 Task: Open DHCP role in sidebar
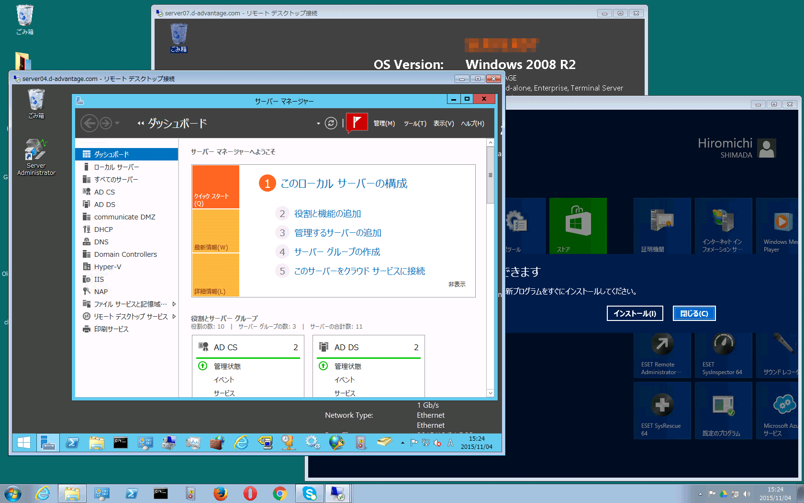click(126, 229)
